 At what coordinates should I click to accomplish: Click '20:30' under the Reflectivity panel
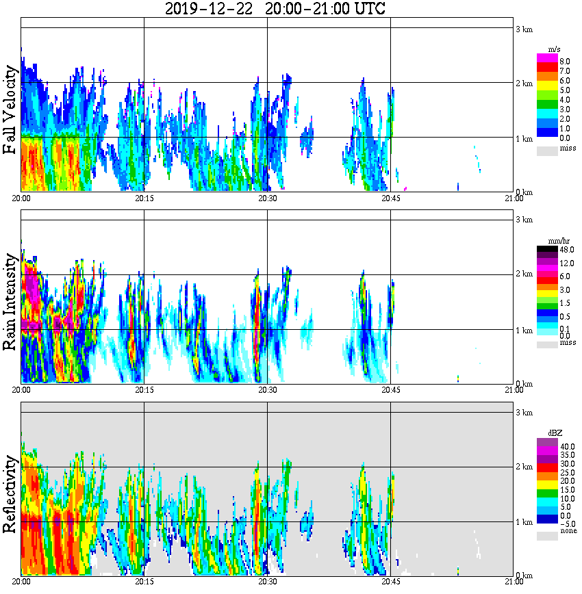(x=267, y=582)
